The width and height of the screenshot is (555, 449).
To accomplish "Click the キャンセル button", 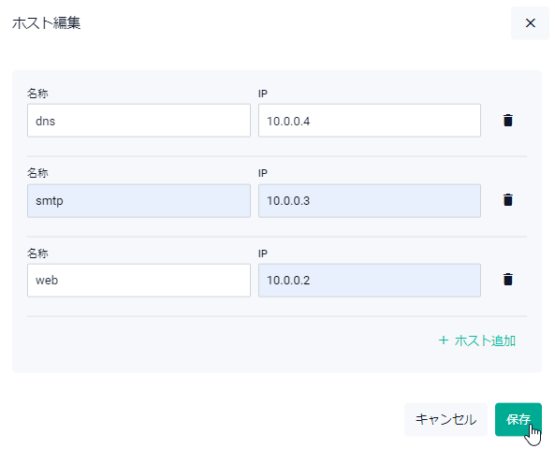I will pos(445,419).
